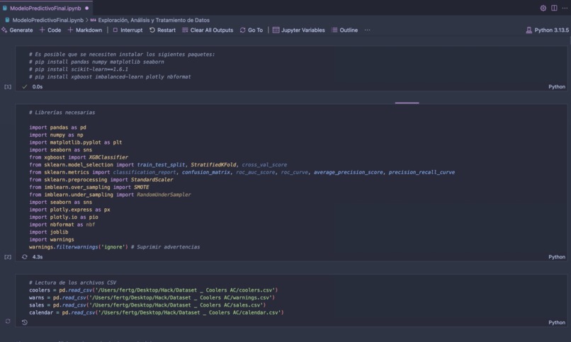Click the success checkmark of cell 1
Viewport: 571px width, 342px height.
[x=24, y=86]
